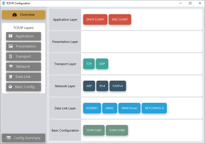Select the UDP transport module

102,64
